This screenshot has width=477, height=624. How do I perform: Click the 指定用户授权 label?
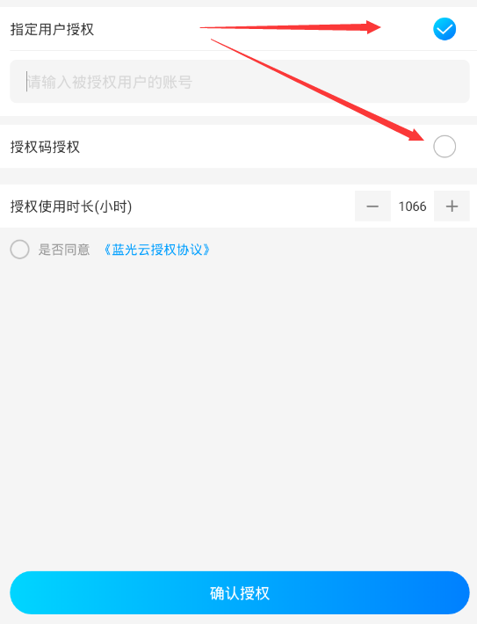pyautogui.click(x=52, y=30)
